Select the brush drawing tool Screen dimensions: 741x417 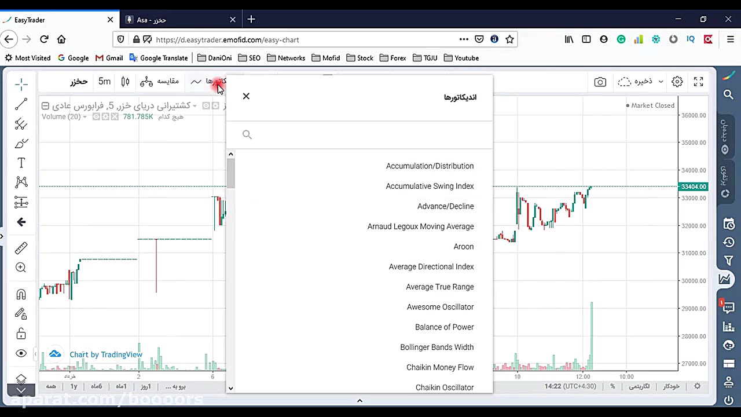21,144
